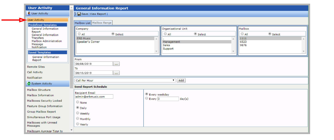334x140 pixels.
Task: Open Mailboxes Security Locked report
Action: (44, 101)
